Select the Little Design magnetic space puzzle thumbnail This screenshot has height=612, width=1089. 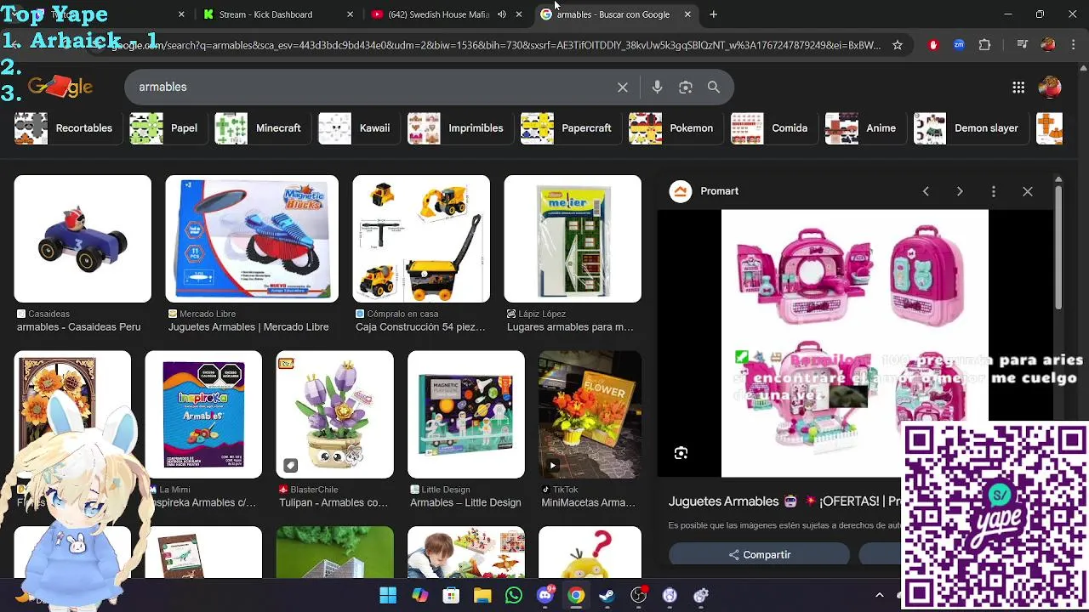tap(466, 415)
